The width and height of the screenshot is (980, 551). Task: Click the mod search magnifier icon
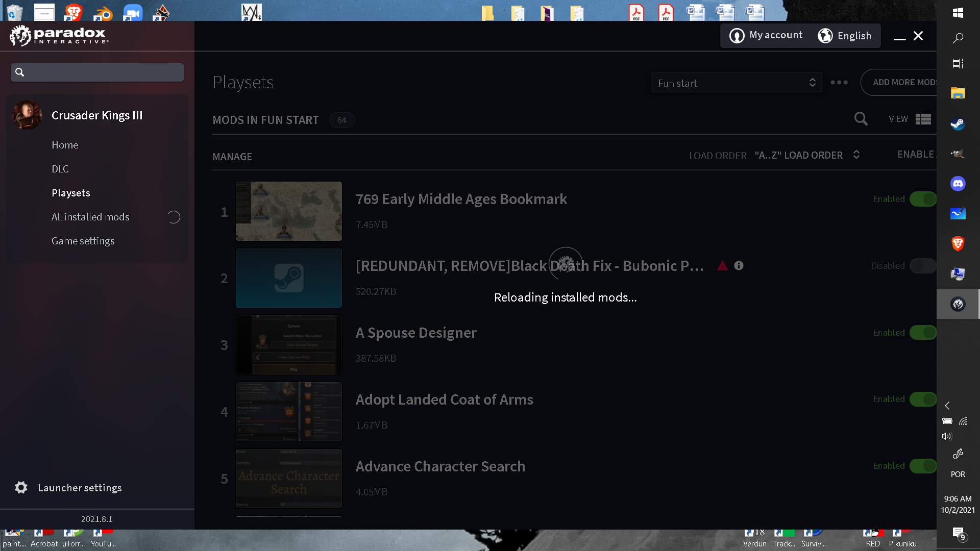pyautogui.click(x=861, y=119)
